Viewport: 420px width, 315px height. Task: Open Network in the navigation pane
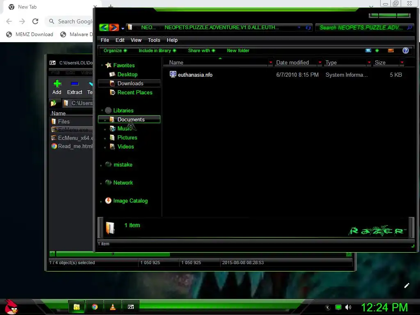tap(123, 183)
